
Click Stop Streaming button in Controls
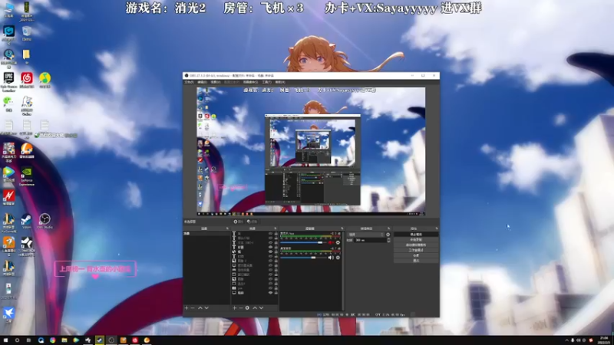tap(416, 235)
